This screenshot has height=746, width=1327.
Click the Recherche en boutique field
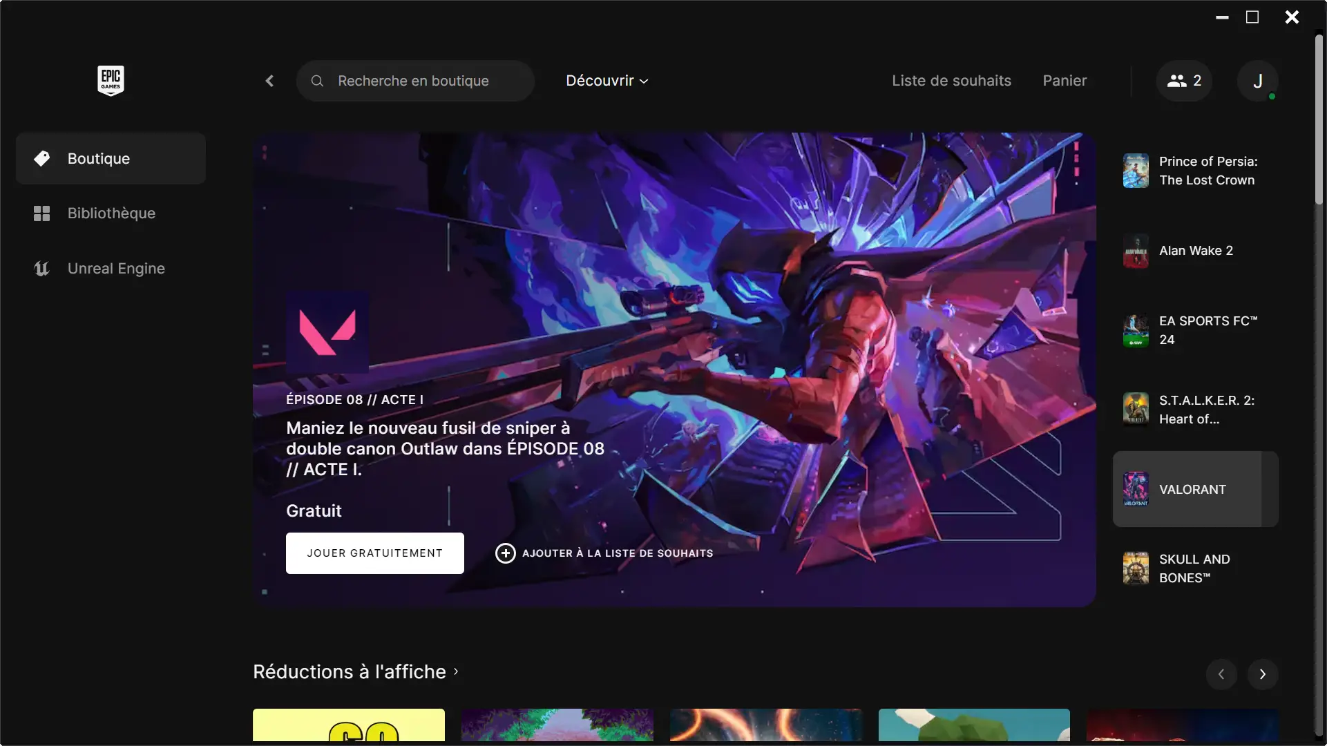point(415,81)
